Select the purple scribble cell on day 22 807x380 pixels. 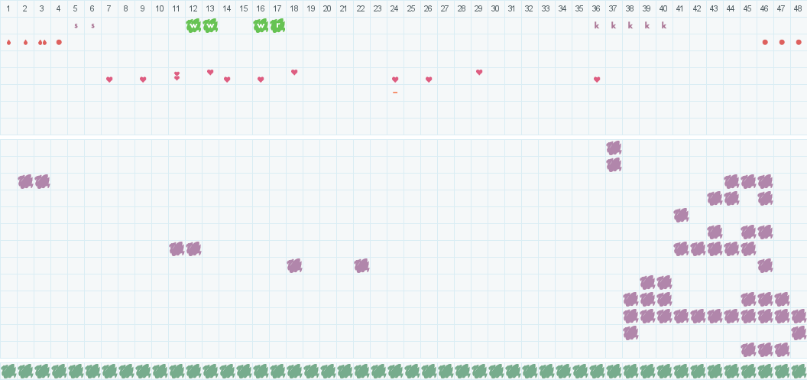coord(361,265)
